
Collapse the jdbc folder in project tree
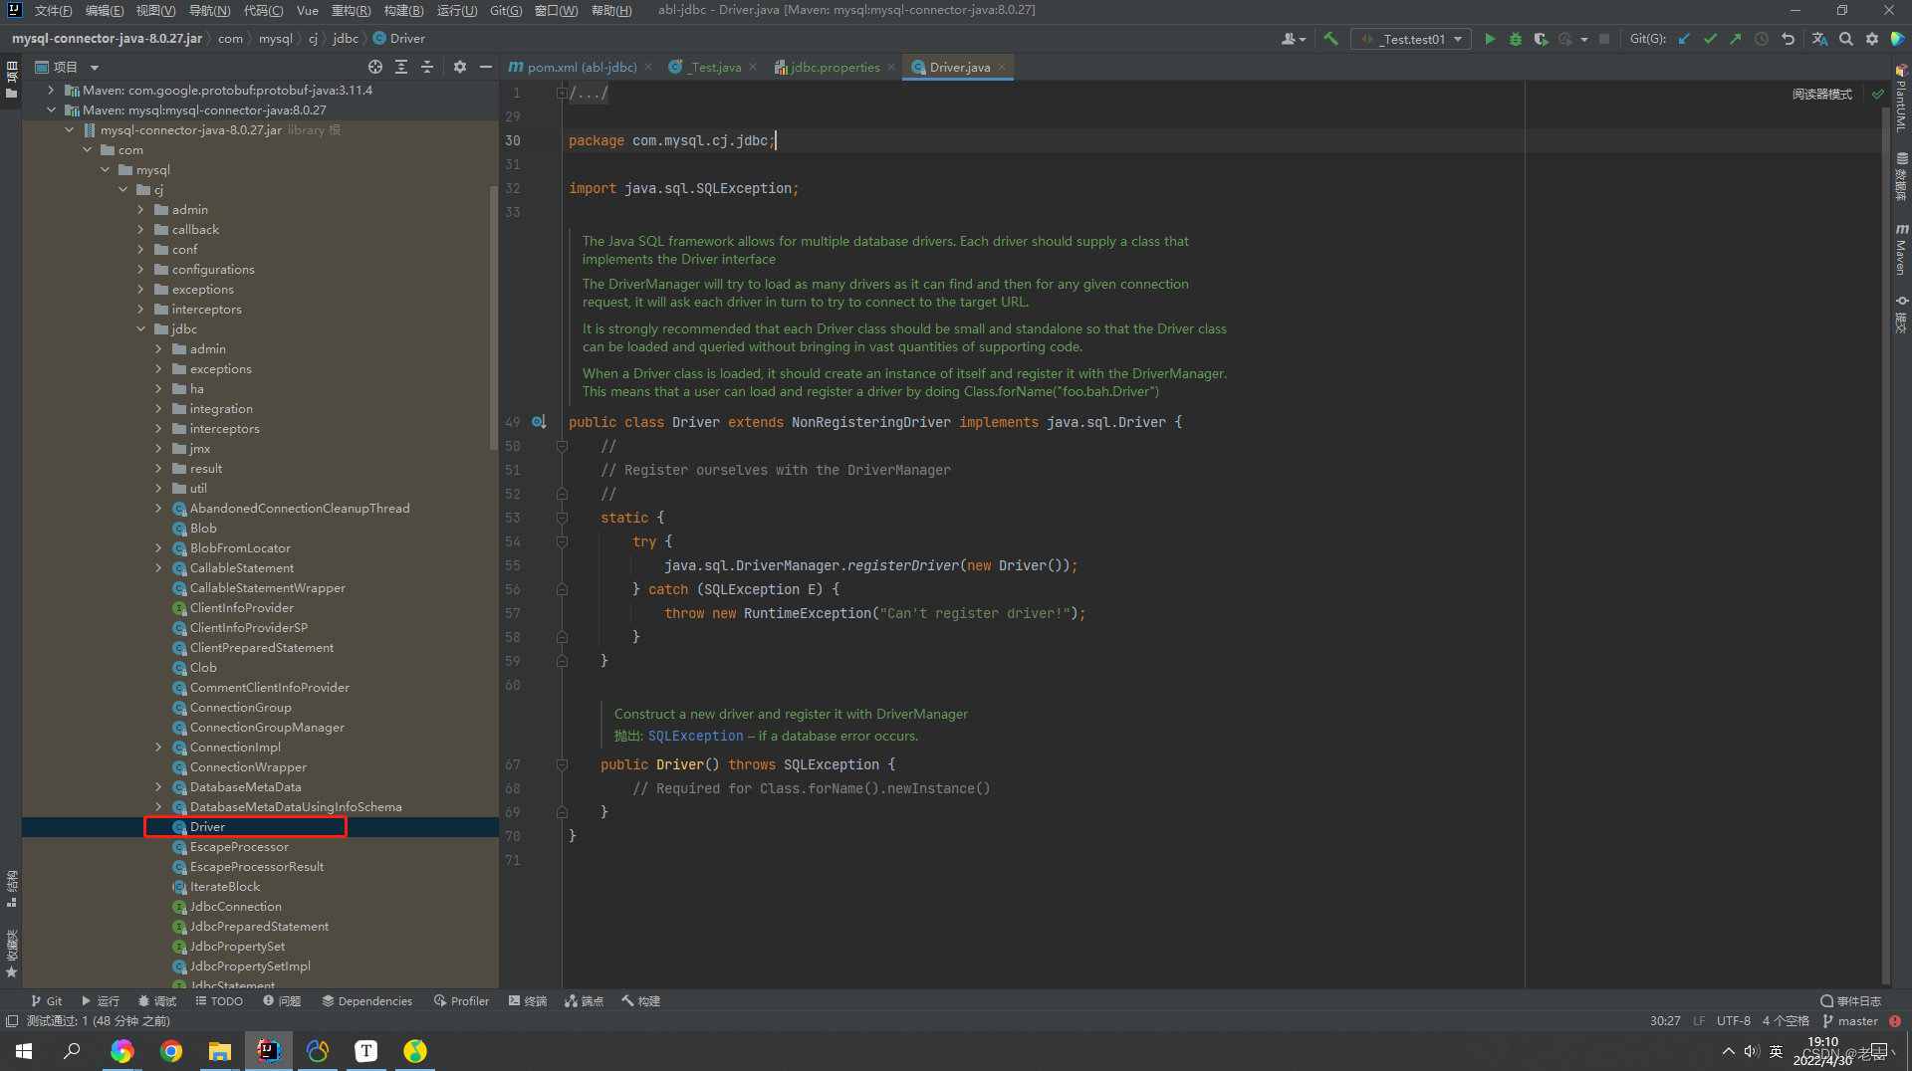[x=140, y=329]
